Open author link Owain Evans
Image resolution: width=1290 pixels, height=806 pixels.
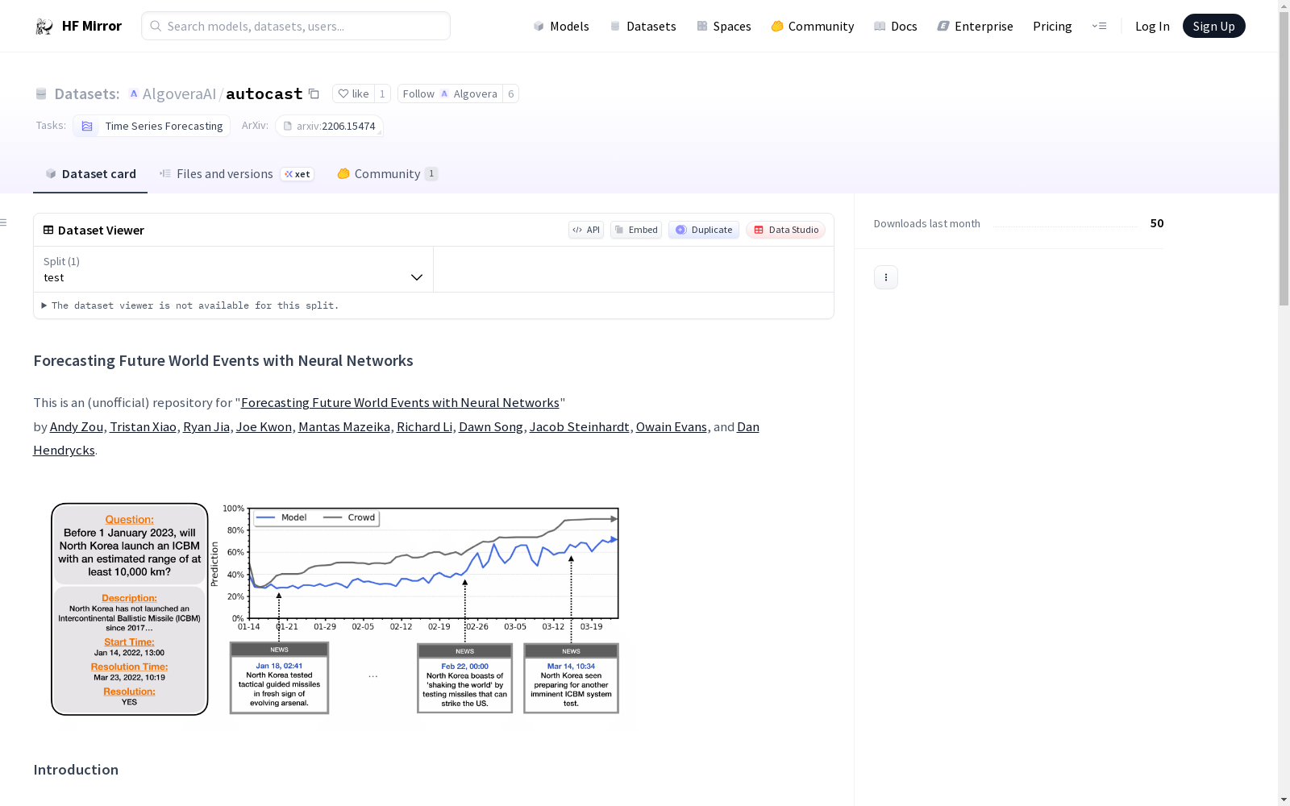(672, 427)
